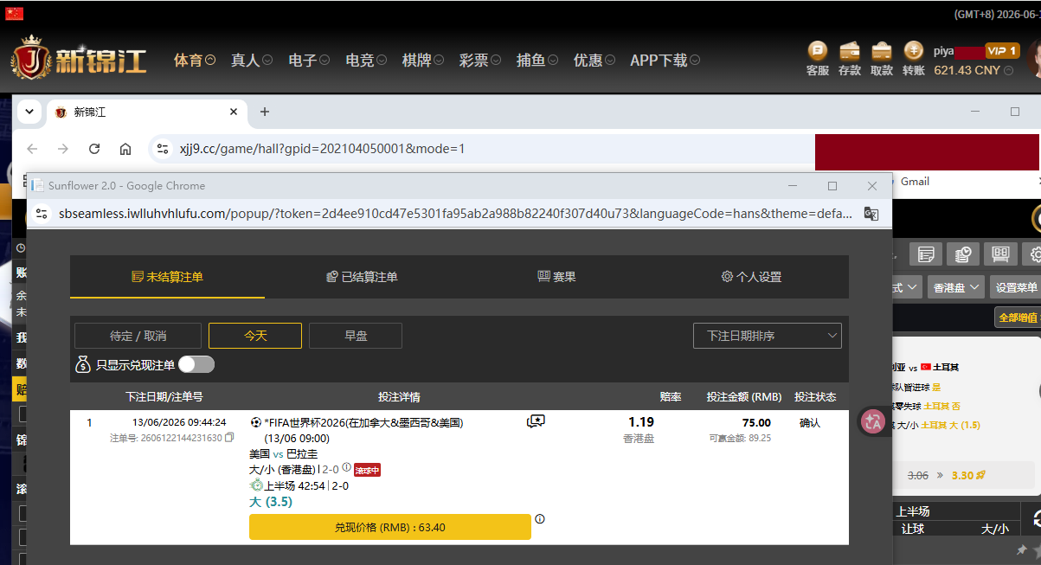This screenshot has width=1041, height=565.
Task: Open the 真人 menu
Action: coord(252,60)
